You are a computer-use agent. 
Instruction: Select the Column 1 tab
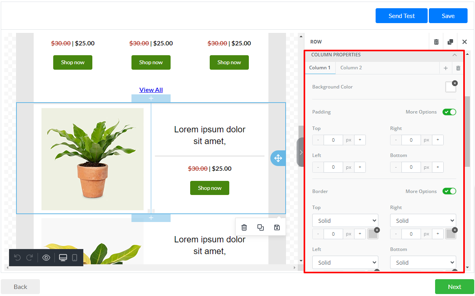320,68
